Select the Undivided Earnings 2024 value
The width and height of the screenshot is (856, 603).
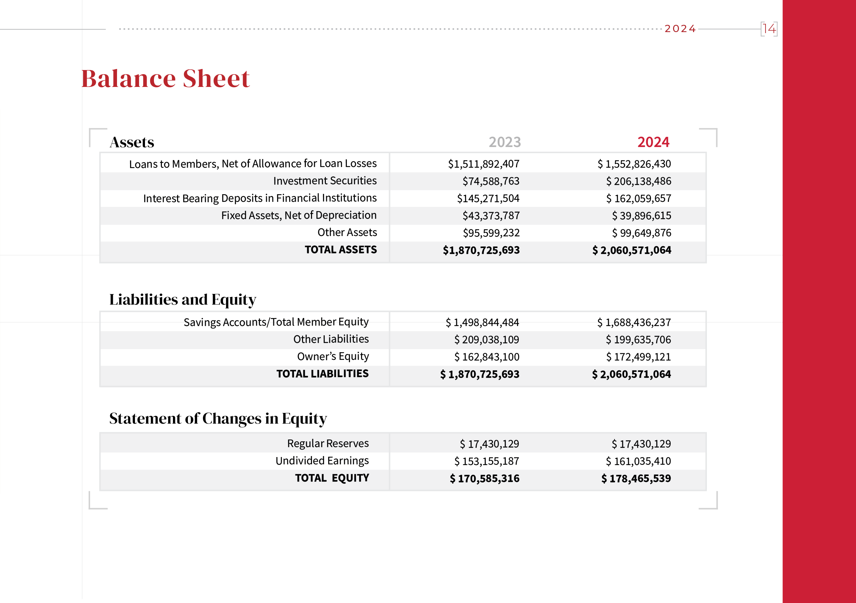point(638,461)
